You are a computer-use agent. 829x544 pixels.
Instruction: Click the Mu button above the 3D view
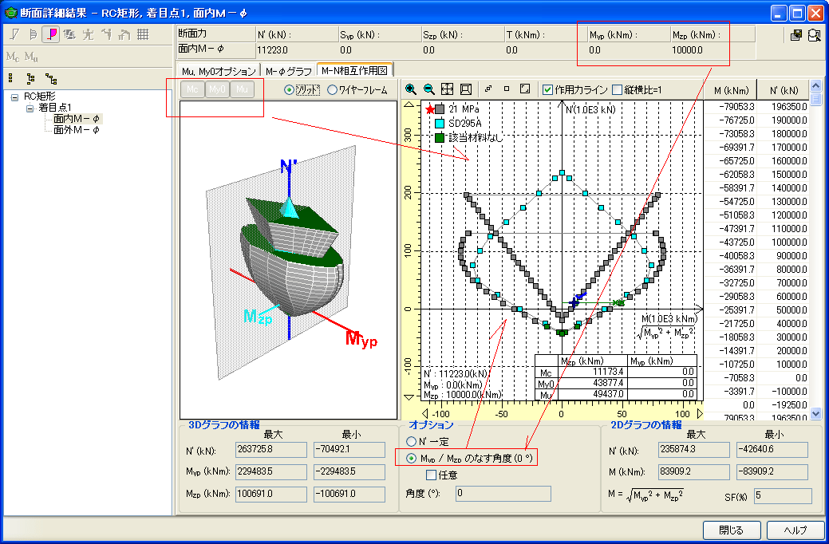tap(242, 89)
